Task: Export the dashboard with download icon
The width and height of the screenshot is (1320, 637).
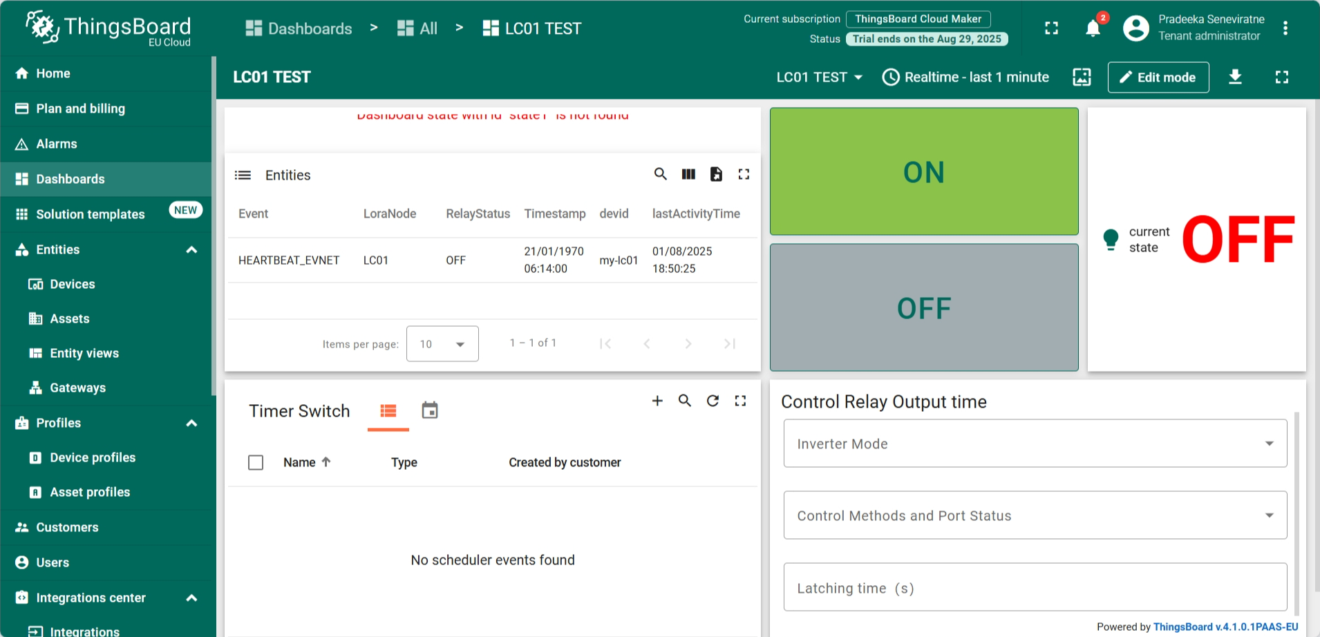Action: click(x=1235, y=77)
